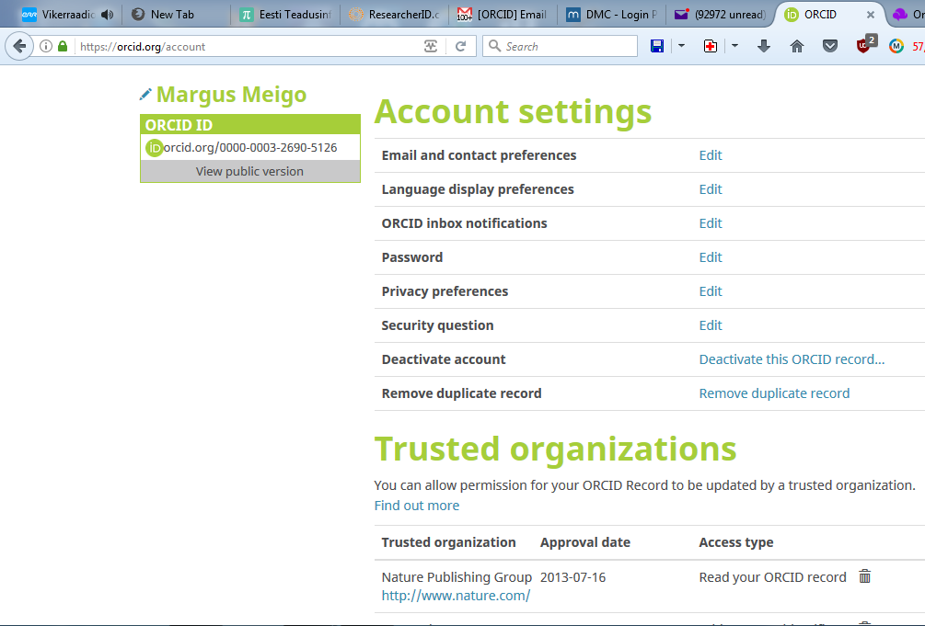The height and width of the screenshot is (626, 925).
Task: Edit Language display preferences
Action: (711, 189)
